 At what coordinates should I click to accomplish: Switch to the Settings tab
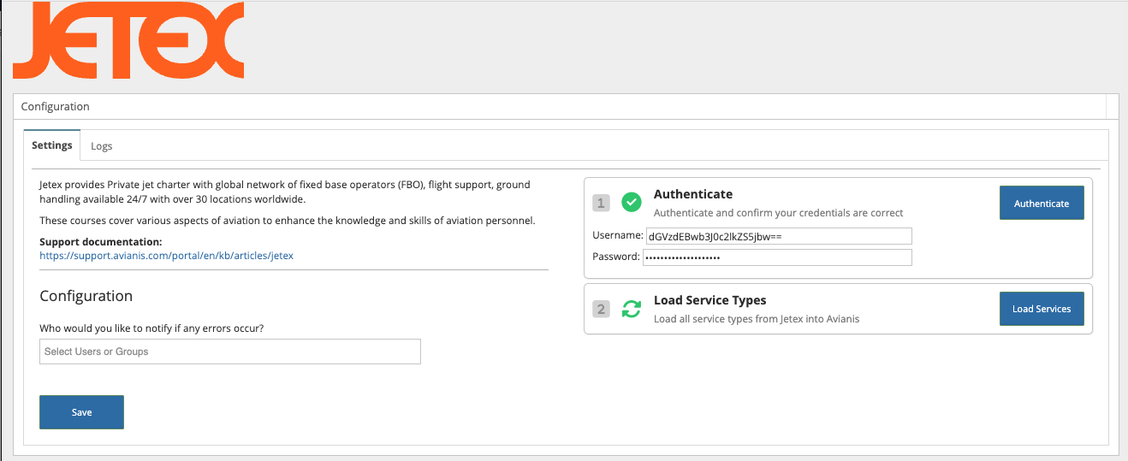click(52, 145)
